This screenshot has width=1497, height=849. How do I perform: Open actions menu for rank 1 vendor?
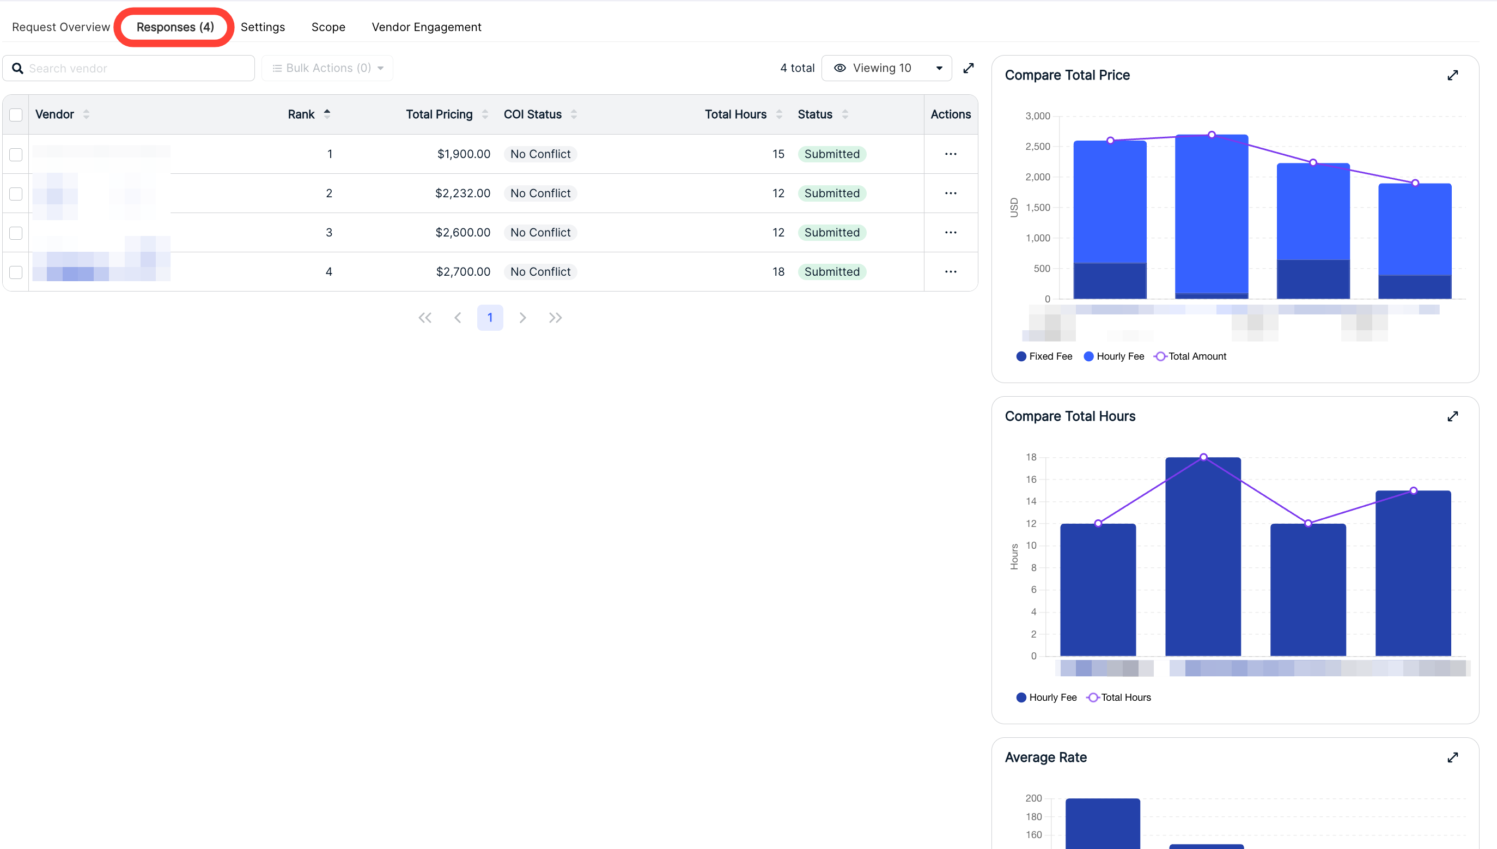[x=950, y=154]
